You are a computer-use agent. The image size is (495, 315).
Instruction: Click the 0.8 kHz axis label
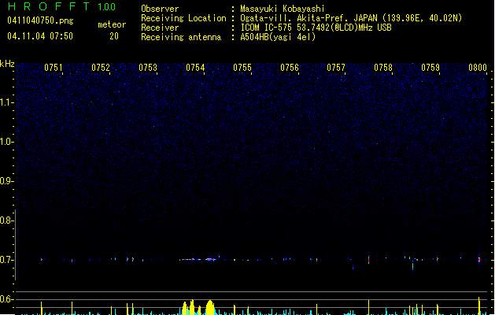[7, 220]
